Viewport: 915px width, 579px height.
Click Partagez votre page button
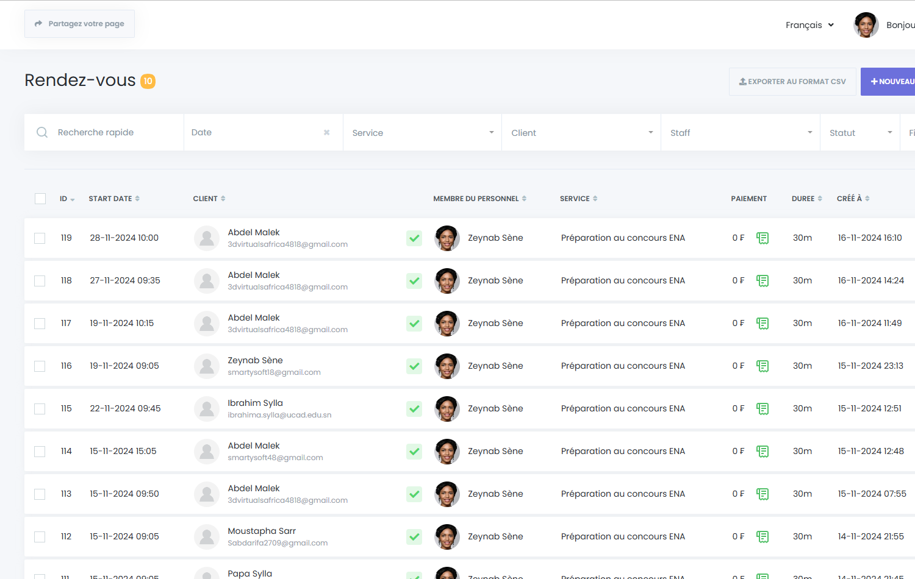[79, 24]
